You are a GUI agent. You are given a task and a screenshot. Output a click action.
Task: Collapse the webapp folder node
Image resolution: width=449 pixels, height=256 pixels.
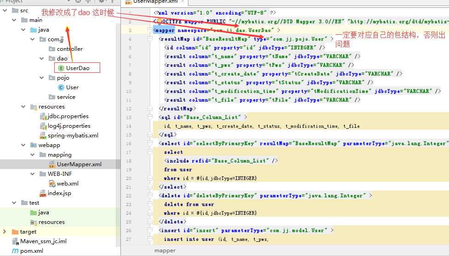click(23, 145)
